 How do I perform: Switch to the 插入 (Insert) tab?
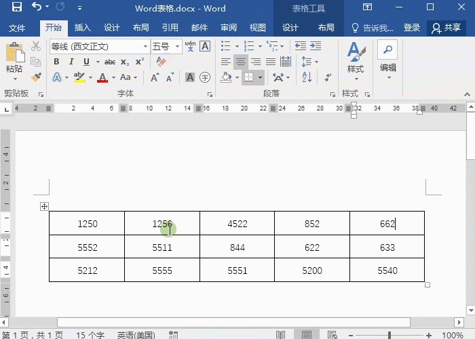(82, 28)
